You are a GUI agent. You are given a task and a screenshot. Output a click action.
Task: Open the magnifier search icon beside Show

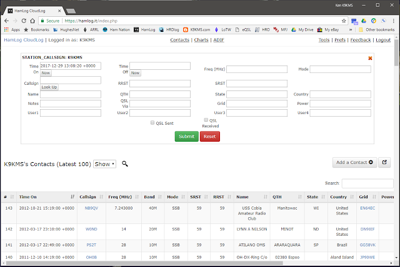coord(125,163)
